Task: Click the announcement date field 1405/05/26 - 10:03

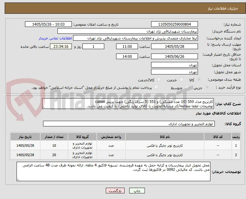Action: [48, 24]
